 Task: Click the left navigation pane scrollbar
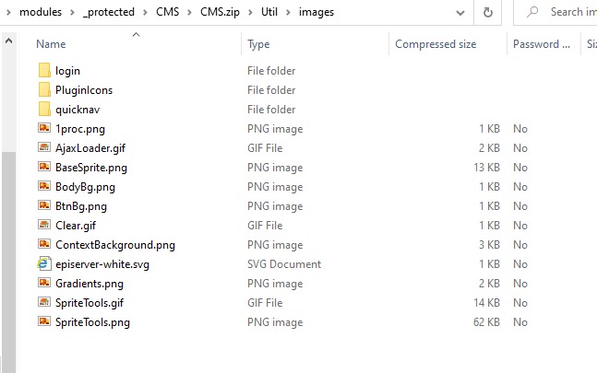click(x=8, y=184)
